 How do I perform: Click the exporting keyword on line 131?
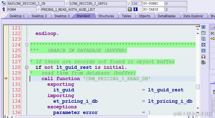click(x=61, y=84)
